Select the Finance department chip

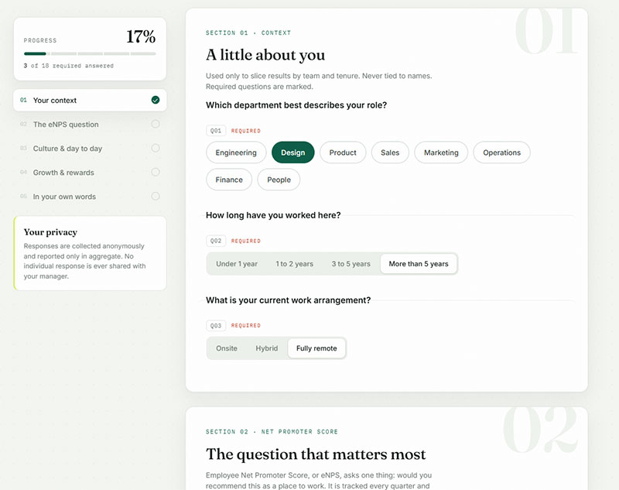(x=229, y=180)
